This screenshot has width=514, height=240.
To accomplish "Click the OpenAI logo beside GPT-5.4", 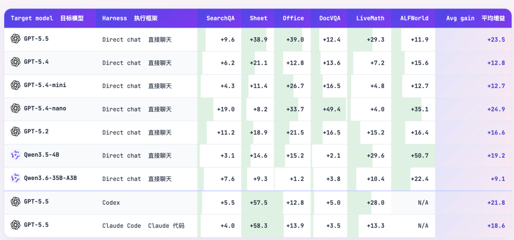I will 15,61.
